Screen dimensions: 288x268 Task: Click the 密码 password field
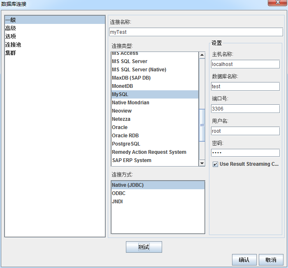point(245,153)
